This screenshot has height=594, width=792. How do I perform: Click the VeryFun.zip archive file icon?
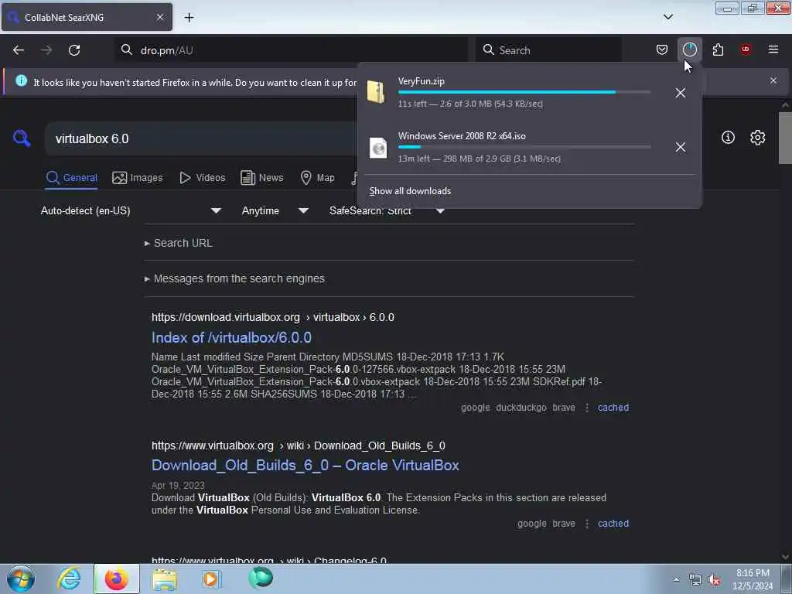coord(377,92)
